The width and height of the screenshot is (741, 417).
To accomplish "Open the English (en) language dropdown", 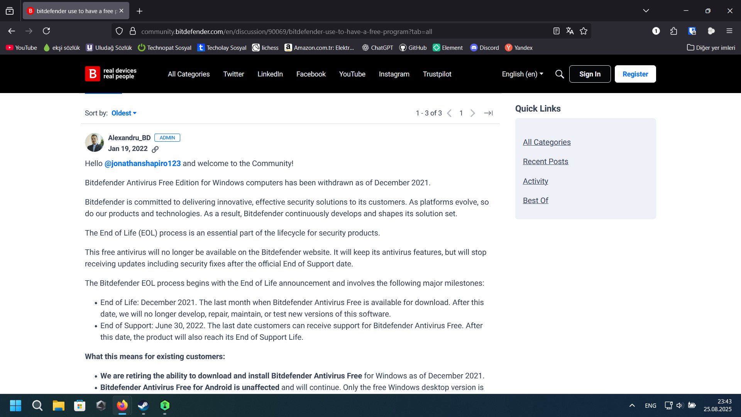I will coord(523,74).
